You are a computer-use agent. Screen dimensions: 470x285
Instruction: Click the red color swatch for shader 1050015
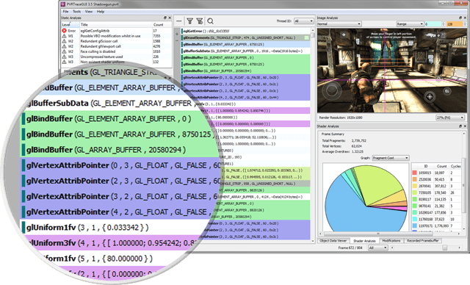(x=415, y=173)
